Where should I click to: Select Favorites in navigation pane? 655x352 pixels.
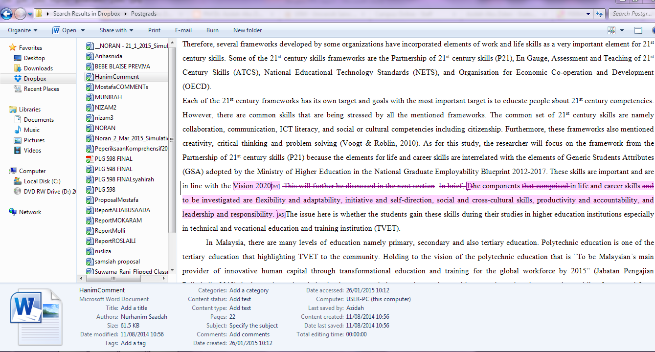pyautogui.click(x=30, y=48)
